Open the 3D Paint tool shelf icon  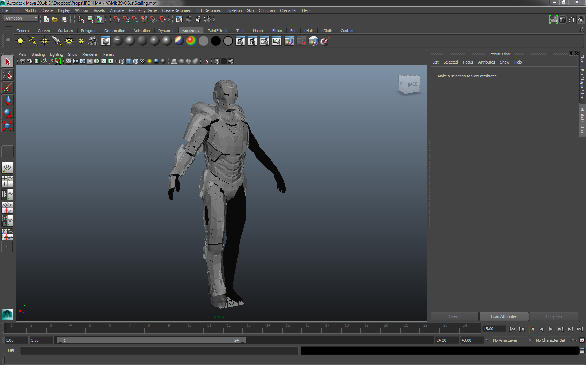tap(325, 41)
